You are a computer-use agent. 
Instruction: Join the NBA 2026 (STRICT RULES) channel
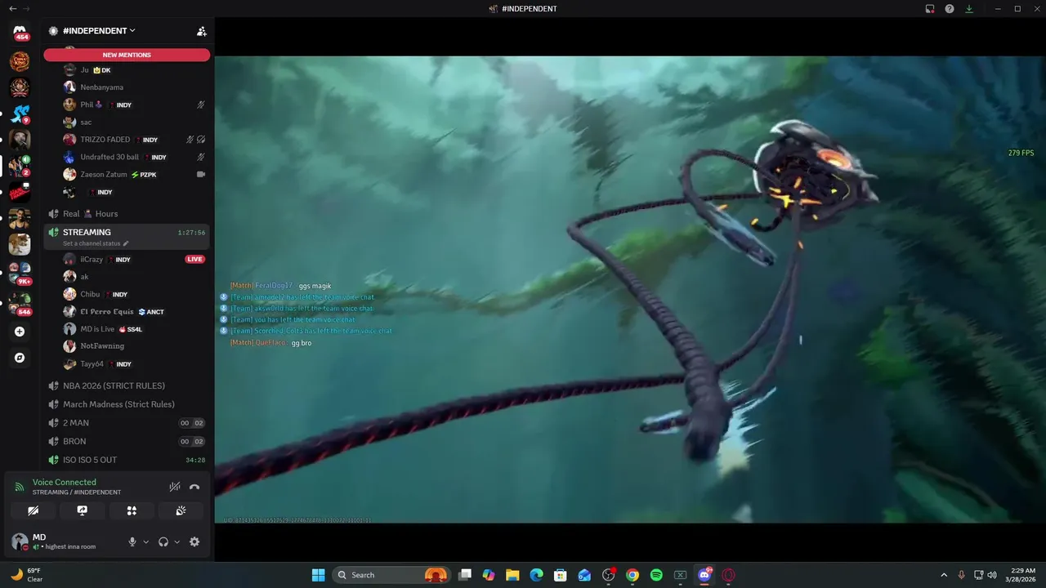[127, 385]
